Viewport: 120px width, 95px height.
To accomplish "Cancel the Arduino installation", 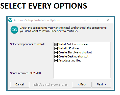I will tap(20, 84).
